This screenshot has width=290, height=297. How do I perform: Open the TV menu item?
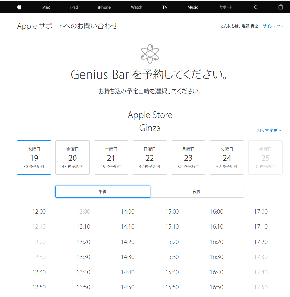tap(165, 7)
